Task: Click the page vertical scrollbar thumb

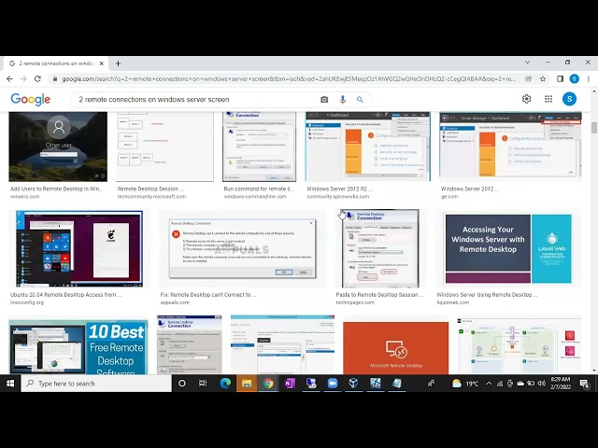Action: click(594, 128)
